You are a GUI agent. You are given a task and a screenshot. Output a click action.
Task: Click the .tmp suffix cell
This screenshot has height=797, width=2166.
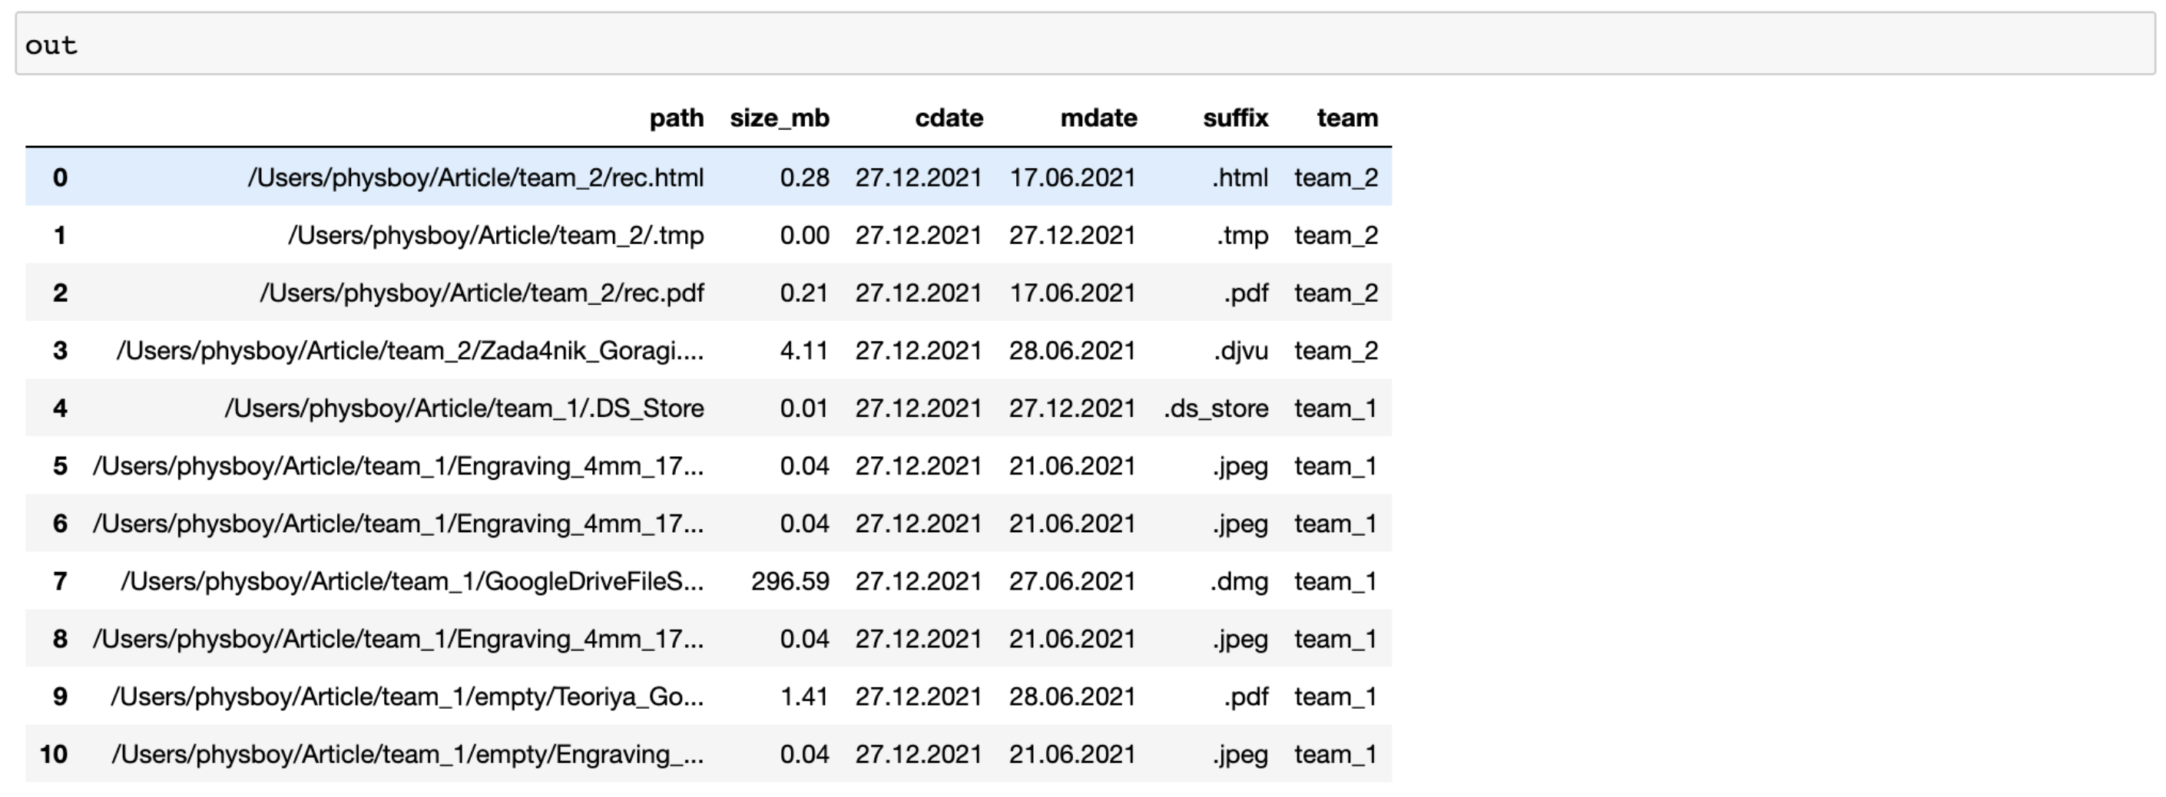tap(1243, 236)
